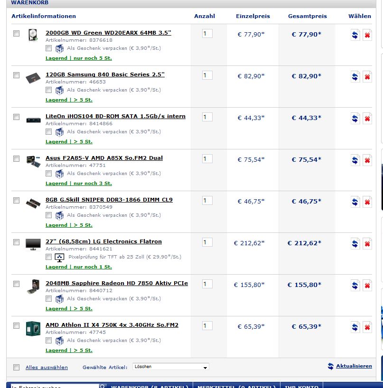
Task: Update icon for Asus F2A85-V row
Action: pos(355,160)
